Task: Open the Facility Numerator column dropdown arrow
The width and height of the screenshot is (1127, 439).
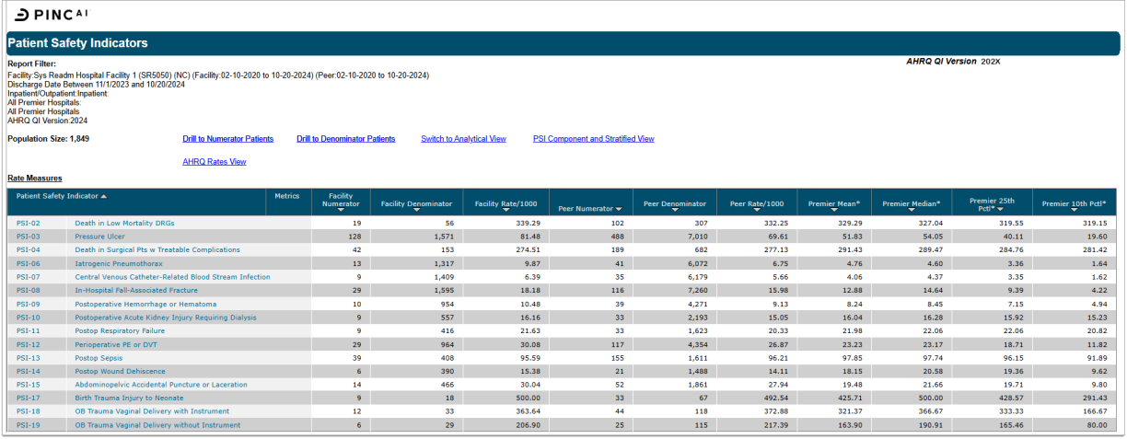Action: pos(339,209)
